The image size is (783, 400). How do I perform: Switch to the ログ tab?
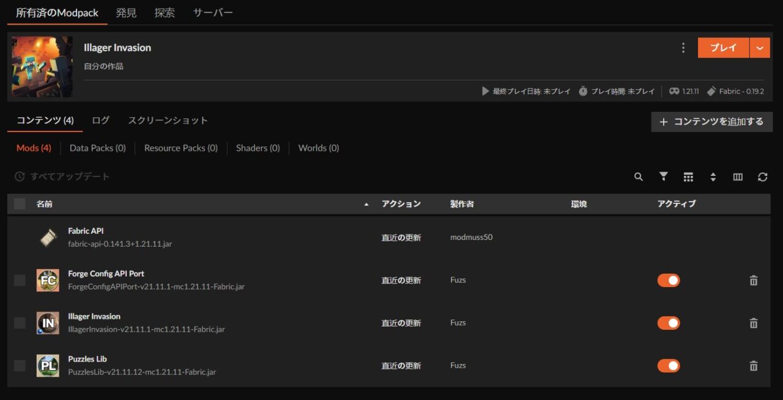coord(100,120)
